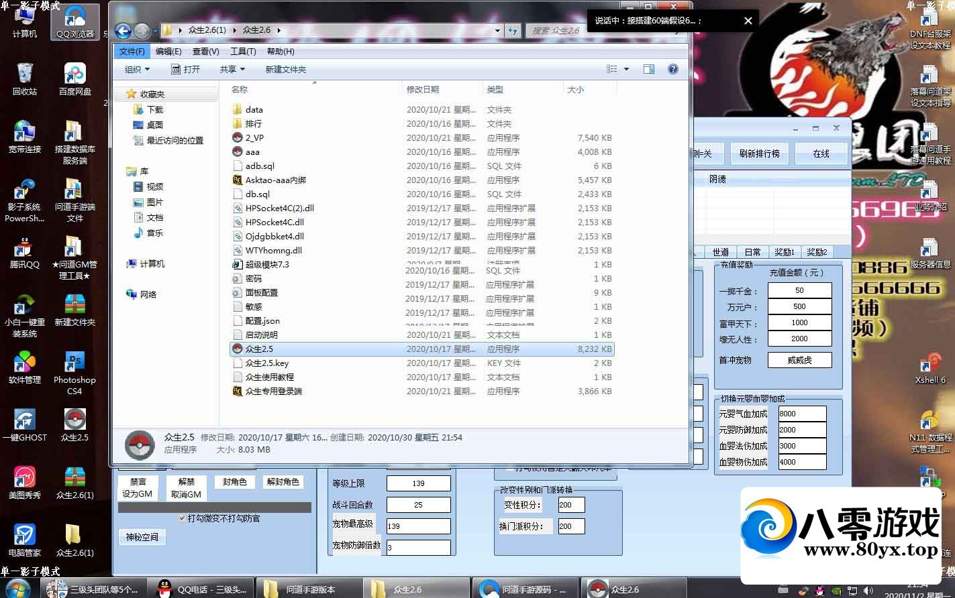Switch to the 奖励1 tab
This screenshot has width=955, height=598.
(785, 251)
